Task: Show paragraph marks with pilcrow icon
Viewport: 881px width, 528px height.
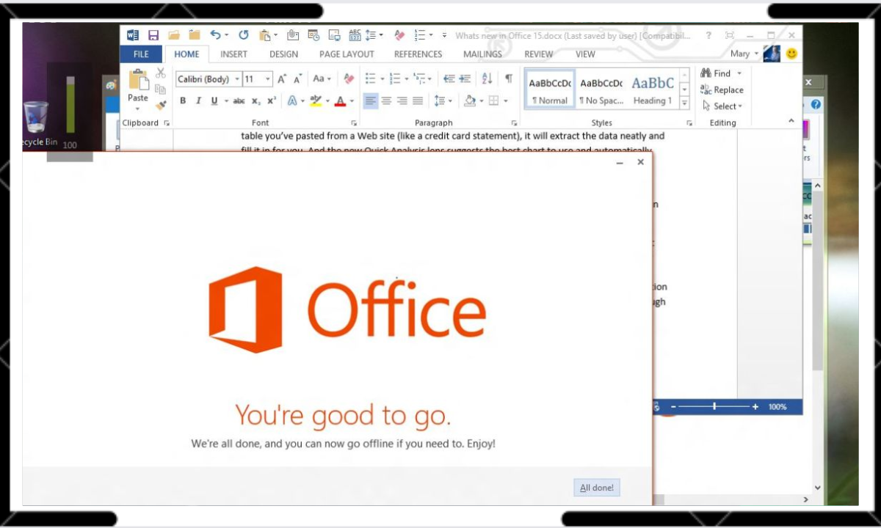Action: coord(508,78)
